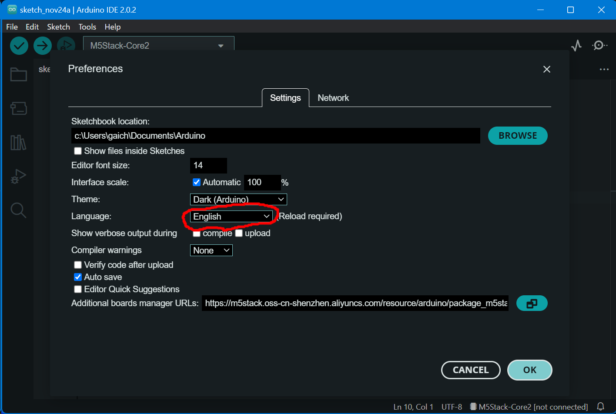Open the Boards Manager sidebar icon

[18, 108]
